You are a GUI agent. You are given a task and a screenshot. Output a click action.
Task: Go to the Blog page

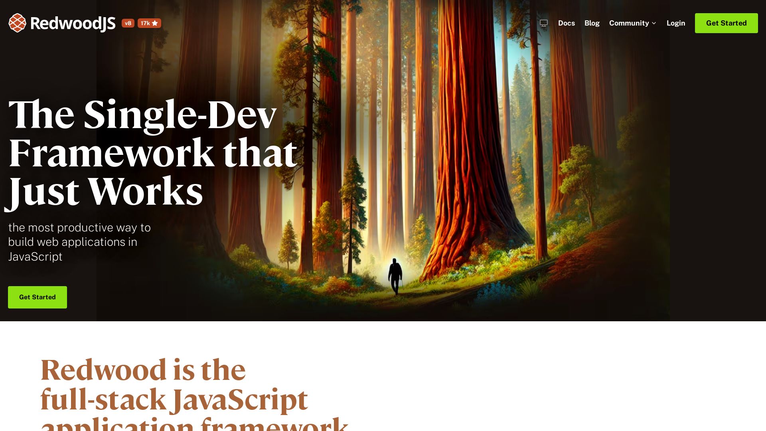pos(592,23)
